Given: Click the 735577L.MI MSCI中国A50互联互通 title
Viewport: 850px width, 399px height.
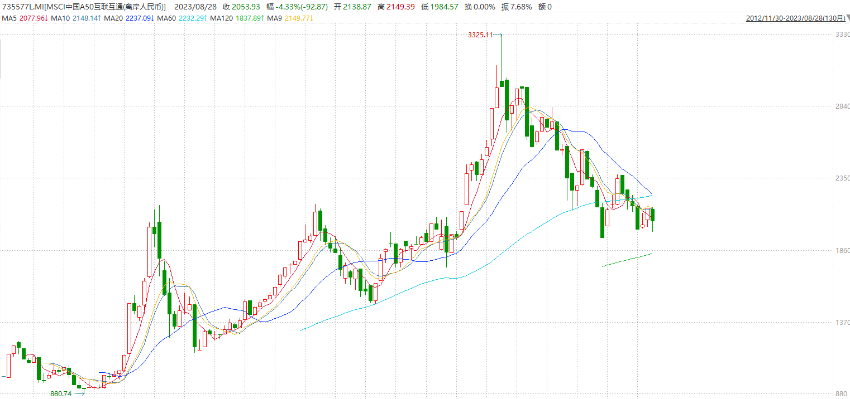Looking at the screenshot, I should pyautogui.click(x=83, y=7).
